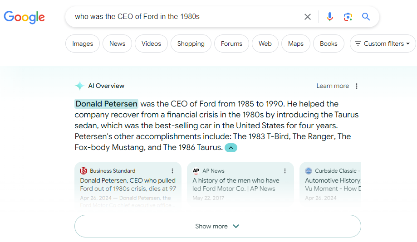This screenshot has width=417, height=242.
Task: Start voice search with microphone icon
Action: coord(330,17)
